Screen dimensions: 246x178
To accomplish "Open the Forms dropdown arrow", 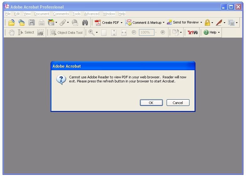I will pos(237,23).
